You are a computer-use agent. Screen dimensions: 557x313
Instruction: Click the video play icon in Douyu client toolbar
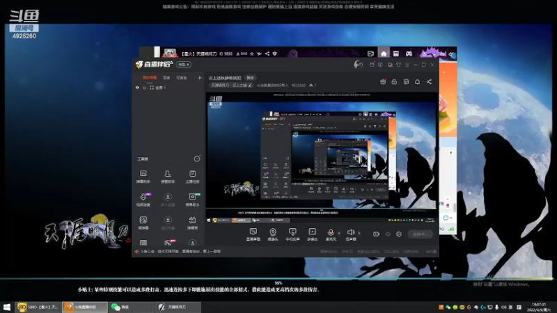(x=370, y=54)
